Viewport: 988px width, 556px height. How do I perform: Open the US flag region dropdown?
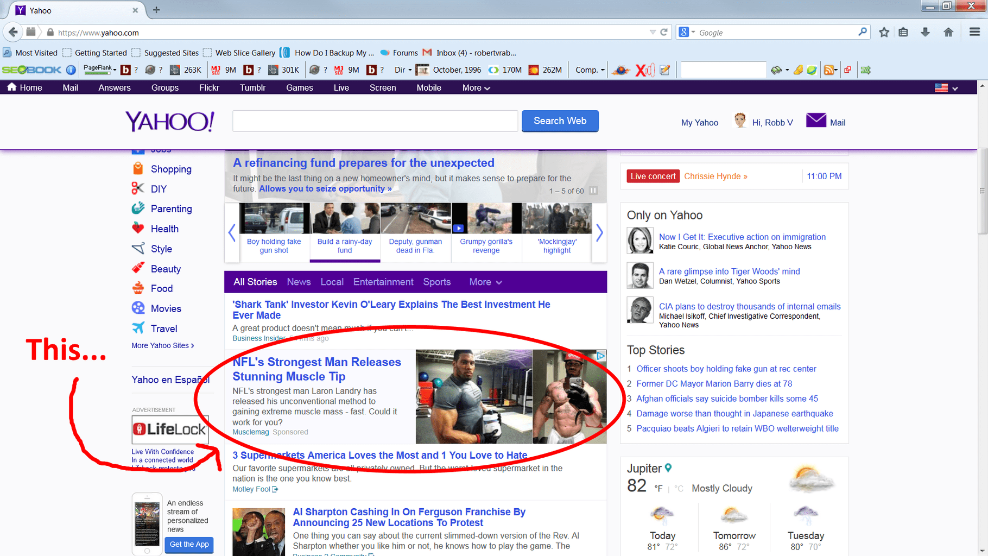(x=946, y=87)
